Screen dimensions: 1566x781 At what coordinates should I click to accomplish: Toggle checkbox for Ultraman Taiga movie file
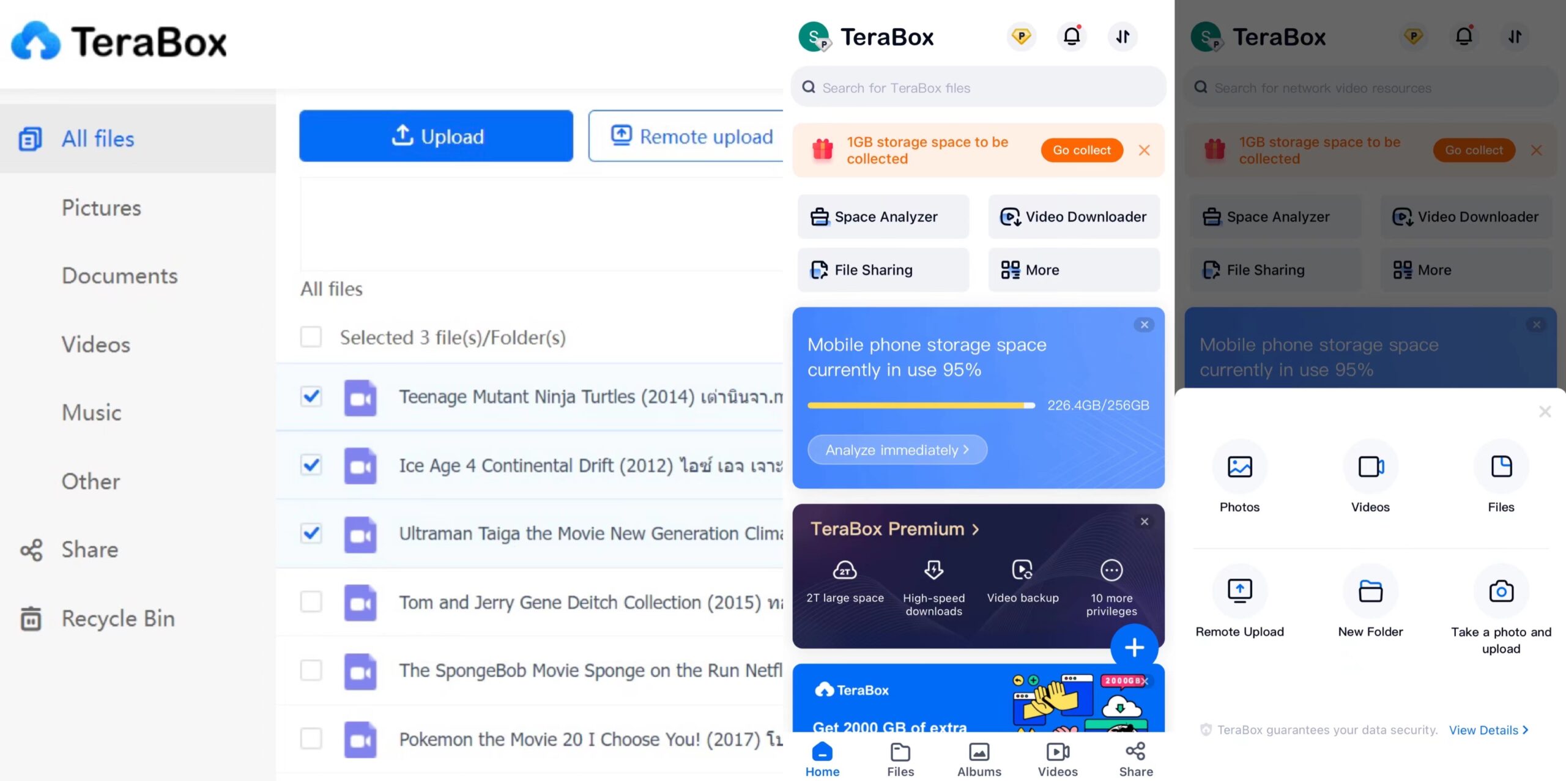click(x=311, y=532)
